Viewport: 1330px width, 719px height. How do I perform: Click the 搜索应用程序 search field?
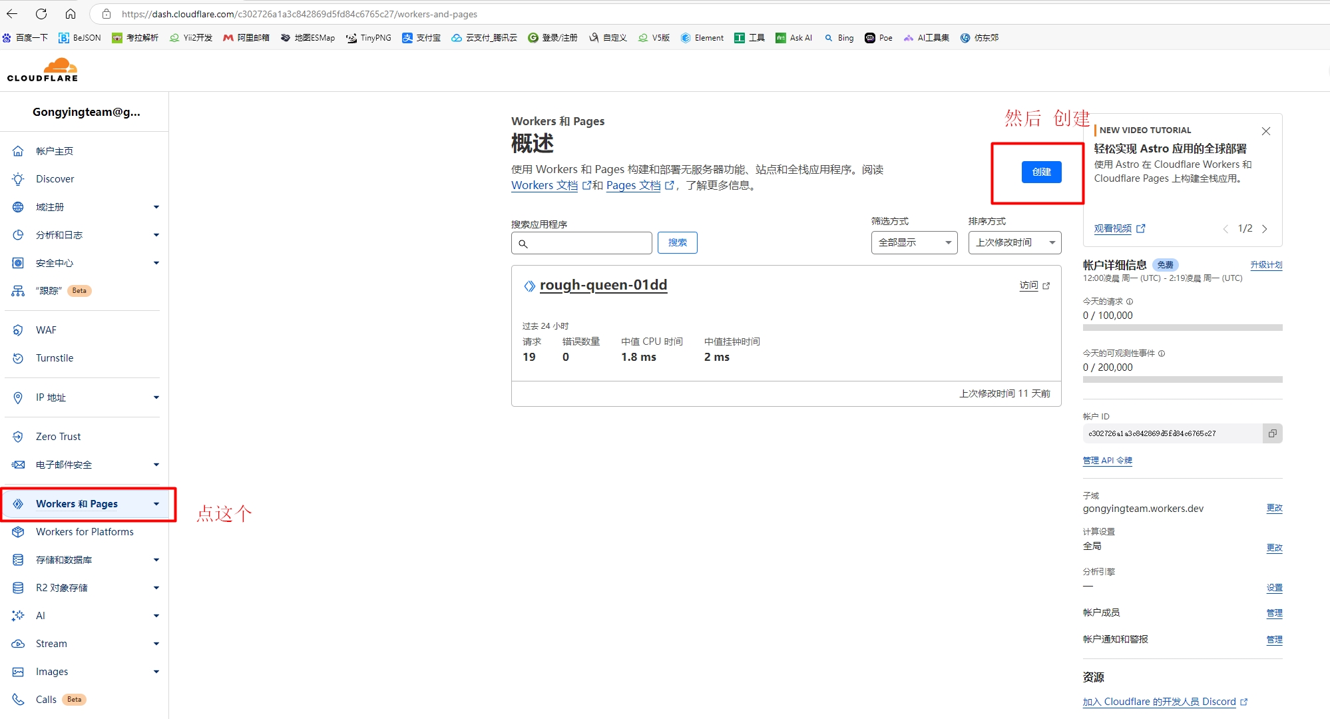point(582,243)
